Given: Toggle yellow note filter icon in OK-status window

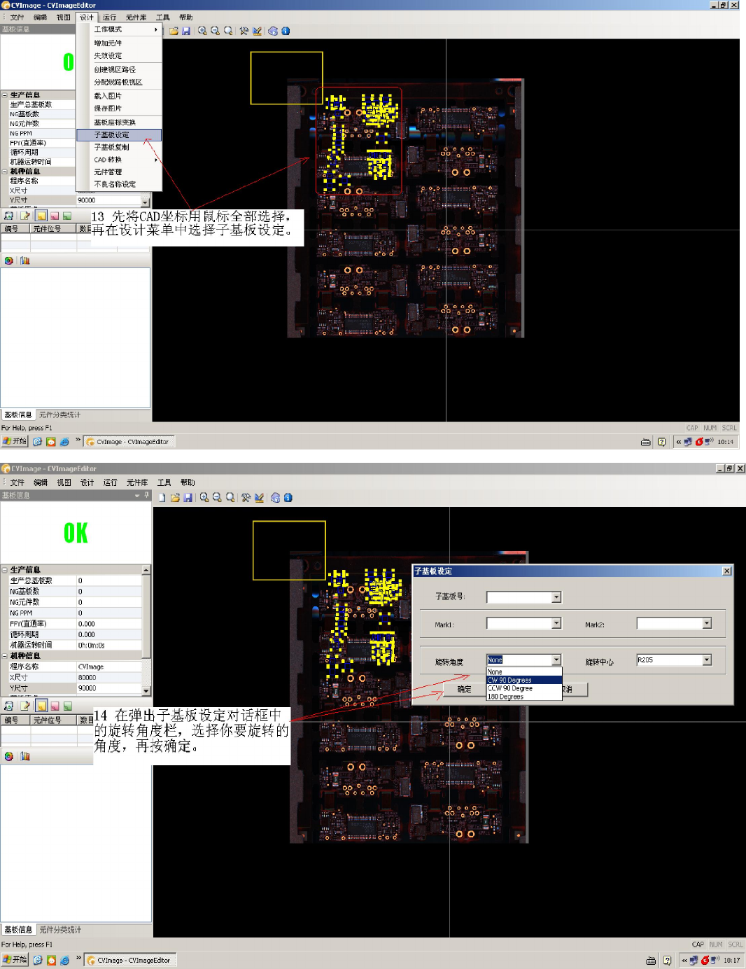Looking at the screenshot, I should click(41, 706).
